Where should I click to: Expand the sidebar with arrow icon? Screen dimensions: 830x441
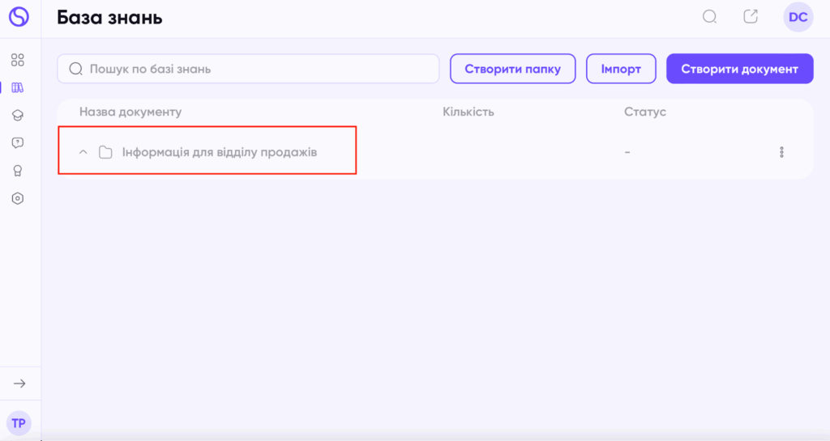coord(19,384)
